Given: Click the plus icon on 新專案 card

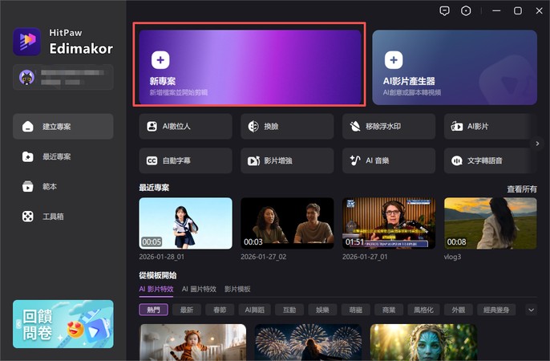Looking at the screenshot, I should tap(160, 60).
